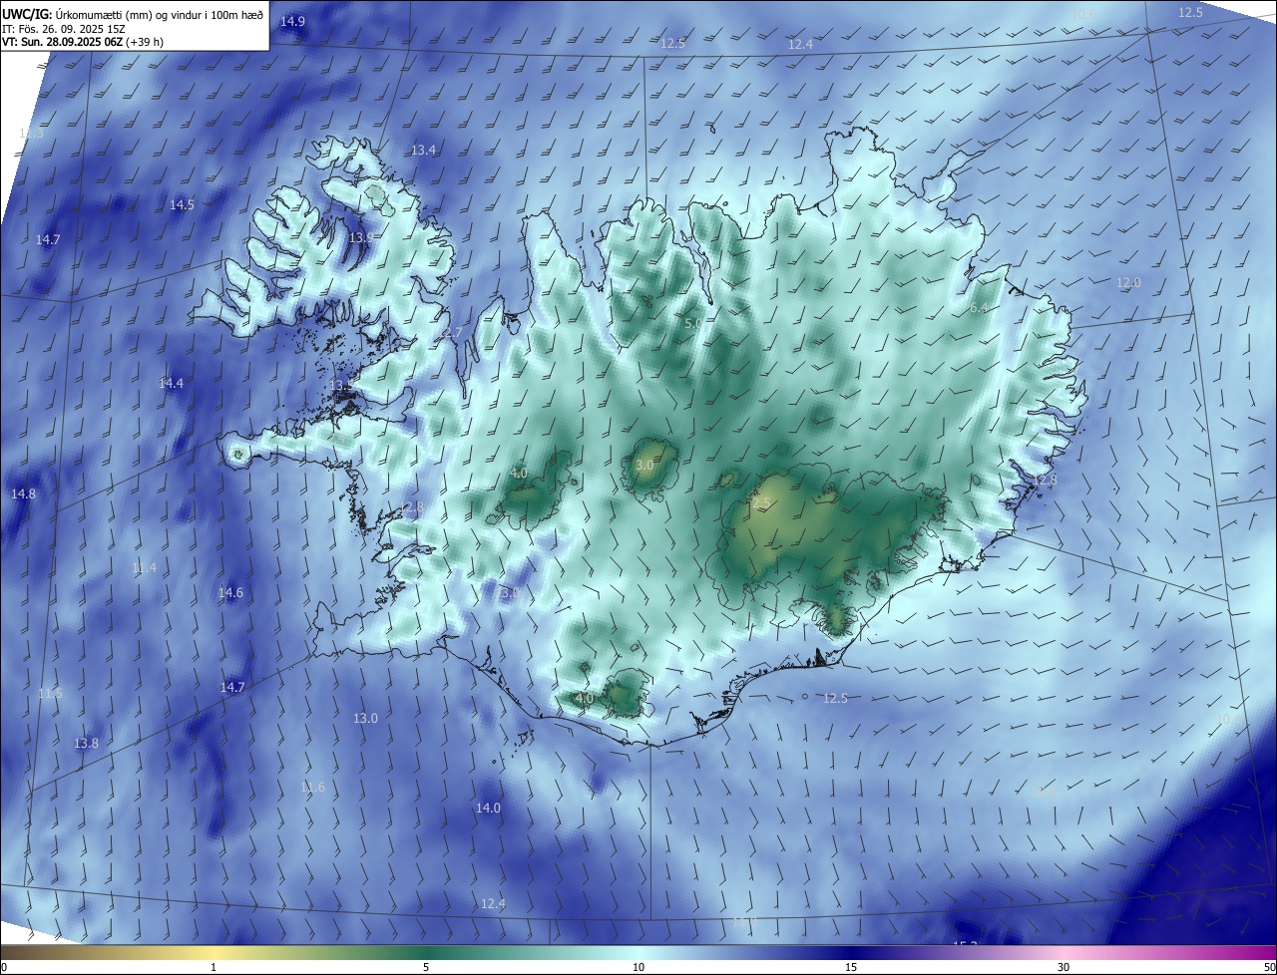Image resolution: width=1277 pixels, height=975 pixels.
Task: Click the 14.9 value label
Action: pos(293,21)
